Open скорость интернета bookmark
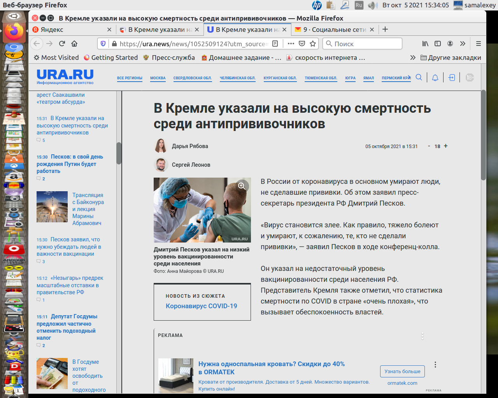This screenshot has width=498, height=398. click(x=326, y=58)
